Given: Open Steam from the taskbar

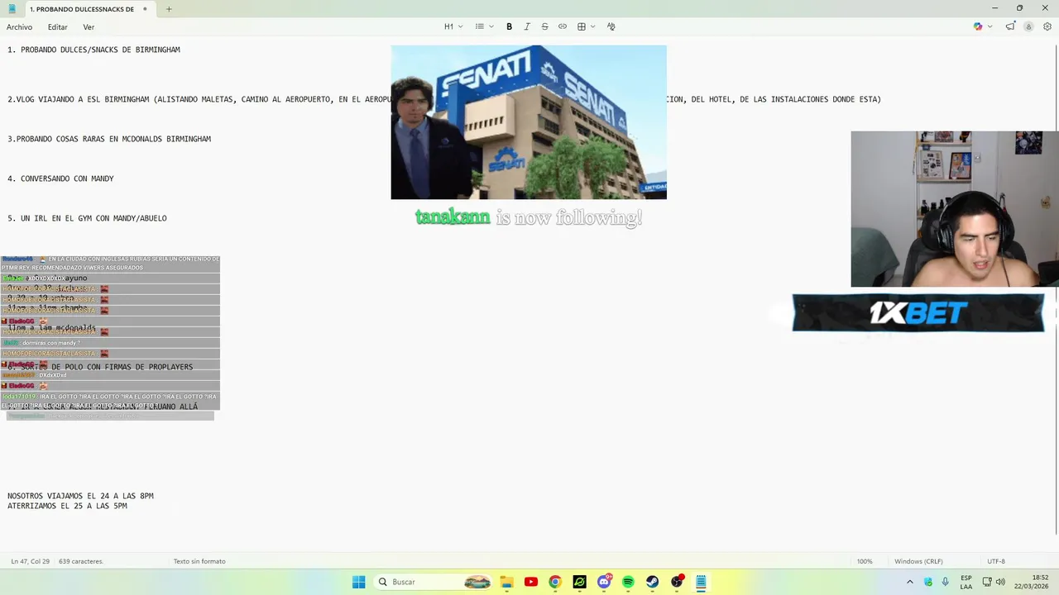Looking at the screenshot, I should (652, 582).
